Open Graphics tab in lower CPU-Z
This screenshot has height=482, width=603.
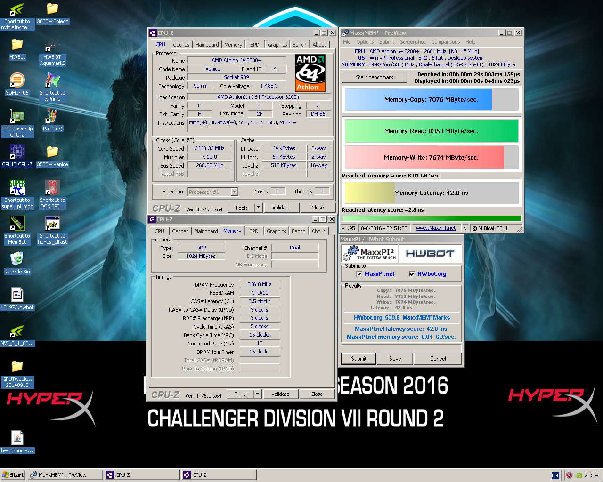[x=277, y=231]
